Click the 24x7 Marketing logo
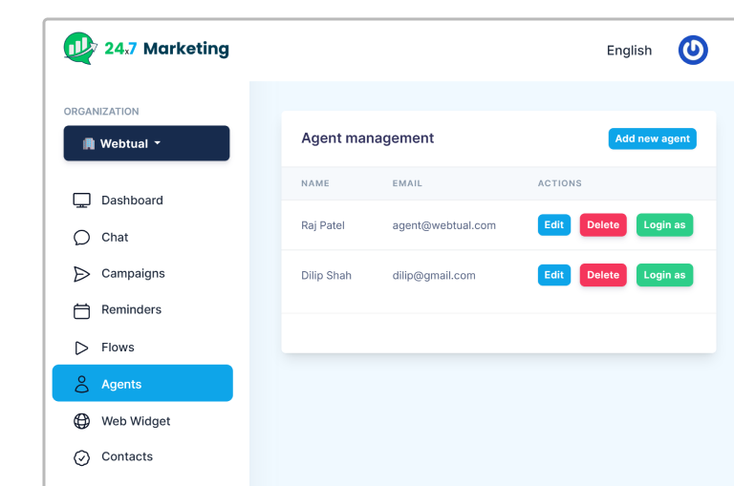Screen dimensions: 734x486 click(146, 49)
